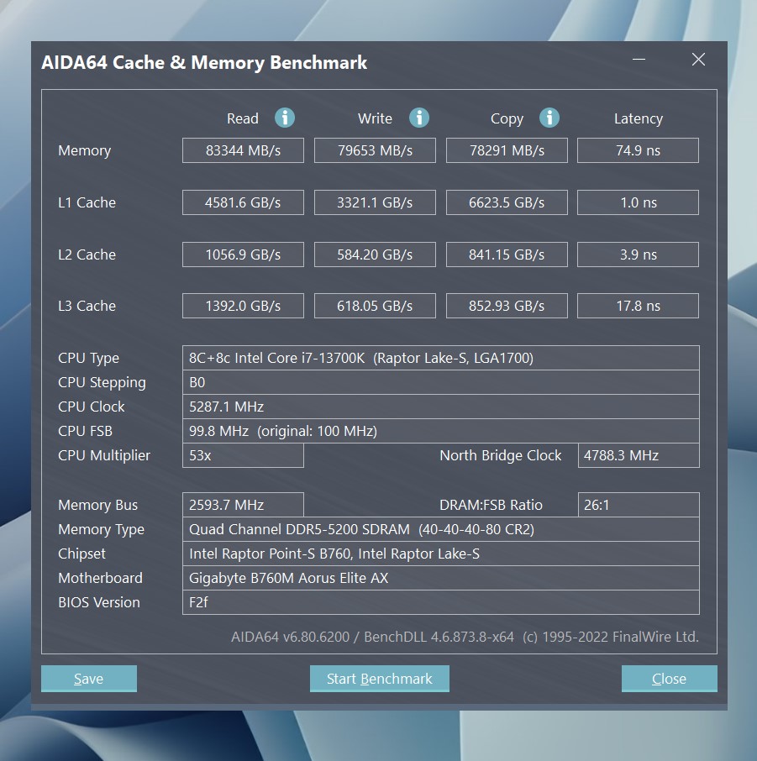Click the L2 Cache Write result
The width and height of the screenshot is (757, 761).
(375, 255)
